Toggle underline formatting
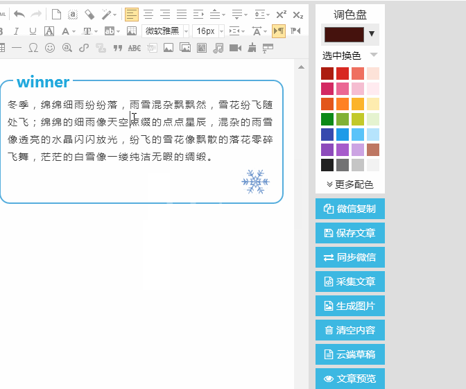 33,31
